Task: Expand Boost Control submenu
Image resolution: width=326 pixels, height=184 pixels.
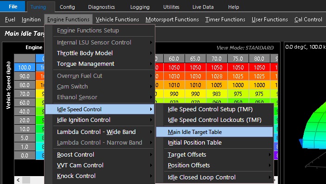Action: tap(100, 155)
